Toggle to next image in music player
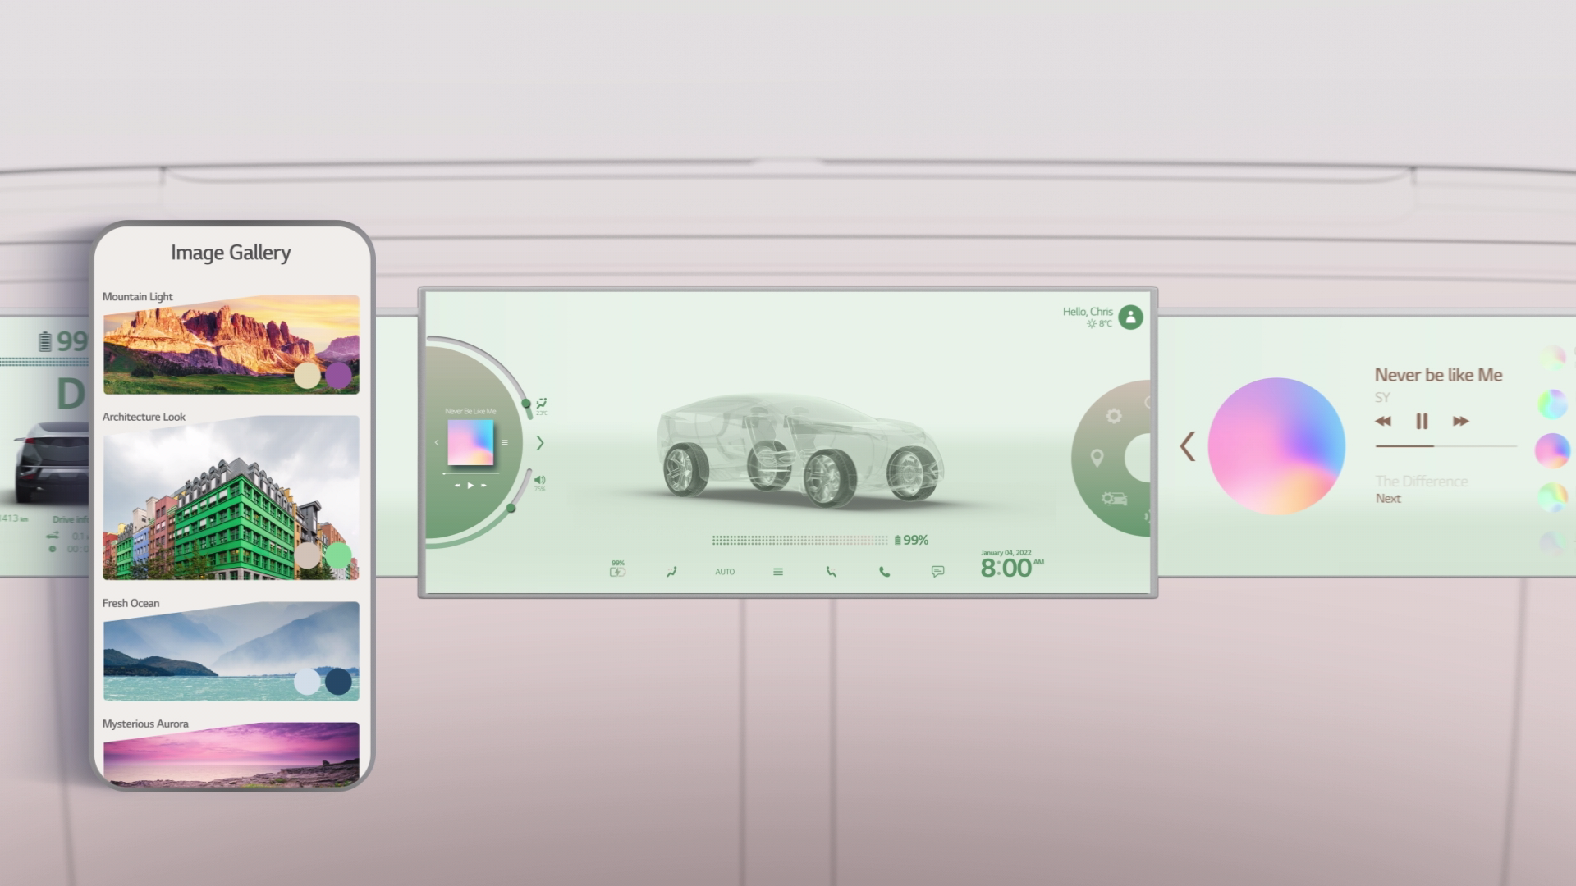Viewport: 1576px width, 886px height. [1461, 421]
